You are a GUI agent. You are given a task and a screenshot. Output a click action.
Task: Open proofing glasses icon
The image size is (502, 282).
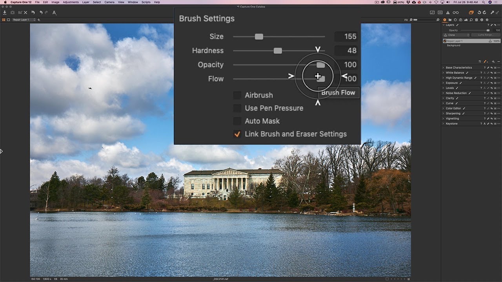click(x=456, y=13)
